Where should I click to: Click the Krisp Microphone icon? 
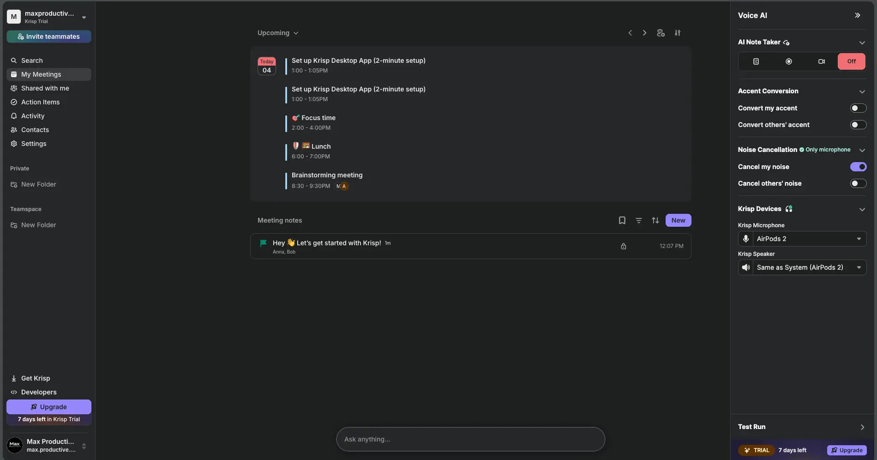coord(746,239)
